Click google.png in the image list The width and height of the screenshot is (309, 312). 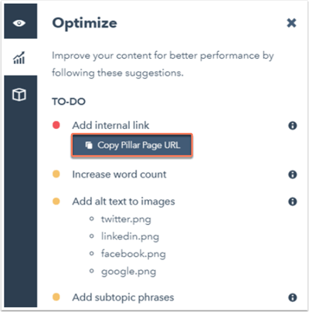128,272
